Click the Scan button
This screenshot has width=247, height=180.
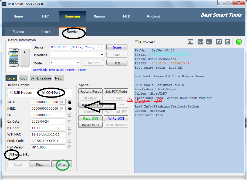point(117,47)
